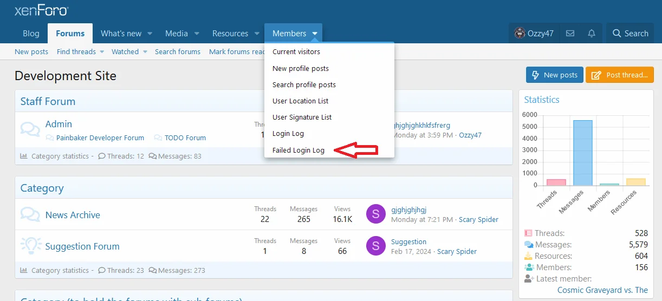The width and height of the screenshot is (662, 301).
Task: Open the Search box
Action: (630, 34)
